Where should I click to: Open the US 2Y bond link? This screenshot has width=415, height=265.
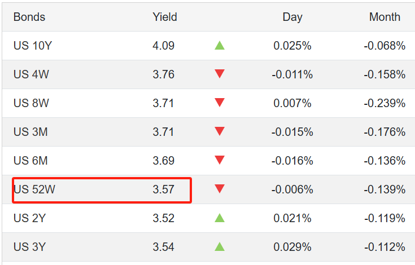(x=30, y=218)
